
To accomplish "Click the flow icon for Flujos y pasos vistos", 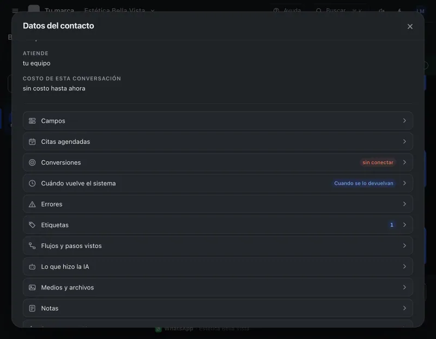I will 32,246.
